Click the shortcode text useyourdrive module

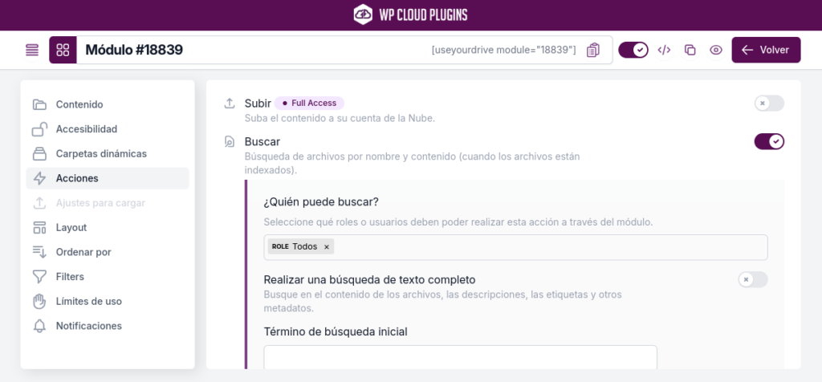(x=504, y=51)
